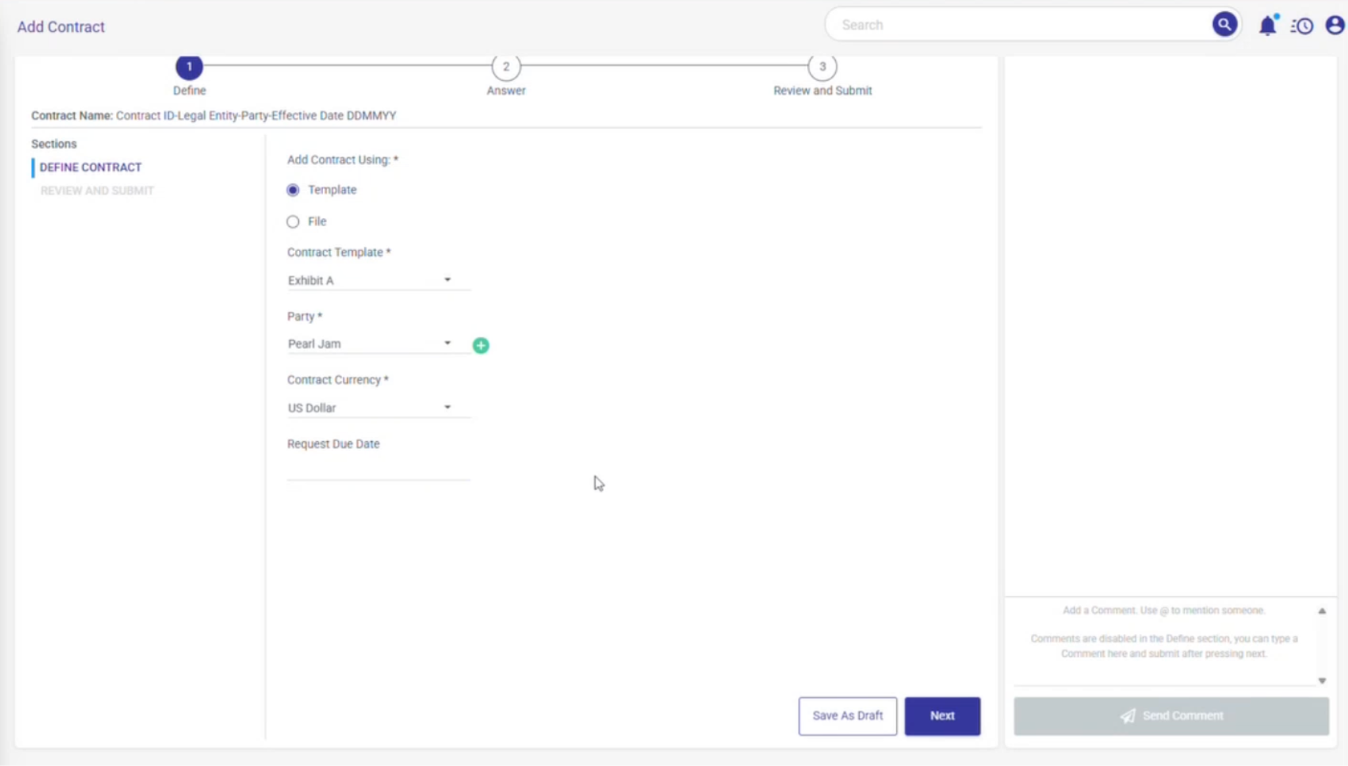Click the Contract Name text line
Screen dimensions: 1348x766
(x=213, y=116)
